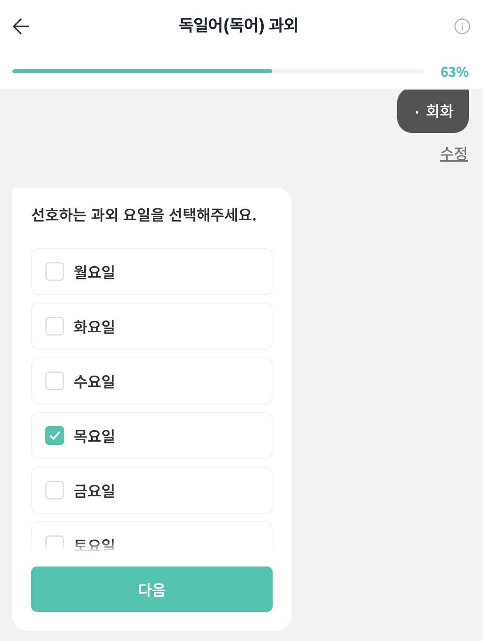Click the 63% progress bar
The height and width of the screenshot is (641, 483).
tap(218, 71)
